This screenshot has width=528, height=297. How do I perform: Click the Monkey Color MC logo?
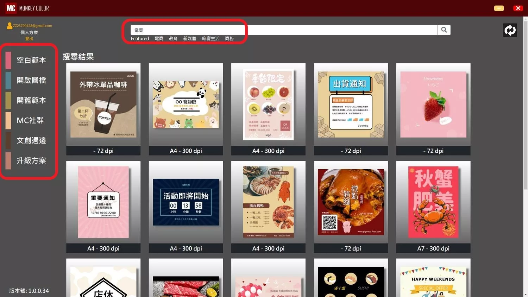(11, 8)
